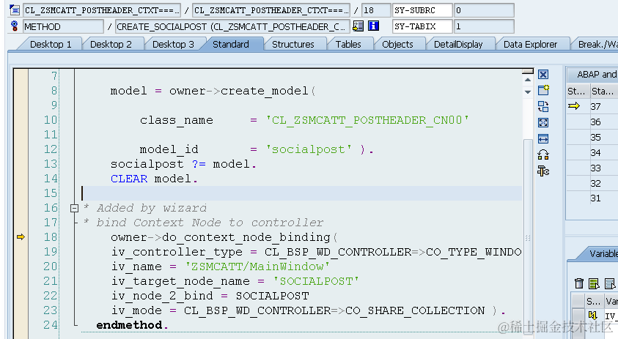Screen dimensions: 618x339
Task: Click stack row 34
Action: point(592,153)
